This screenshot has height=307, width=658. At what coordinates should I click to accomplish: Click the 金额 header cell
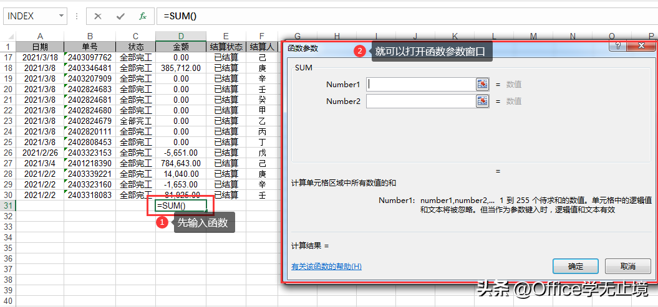(x=180, y=47)
